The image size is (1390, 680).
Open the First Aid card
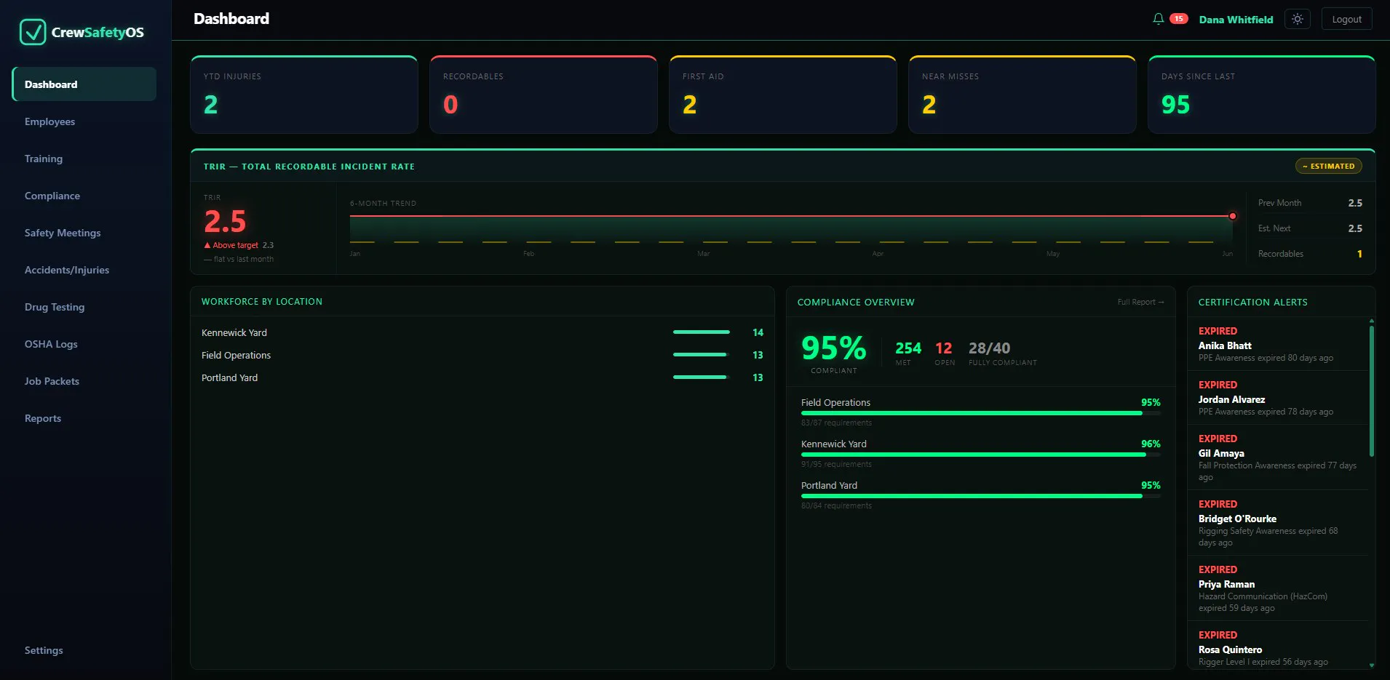783,95
